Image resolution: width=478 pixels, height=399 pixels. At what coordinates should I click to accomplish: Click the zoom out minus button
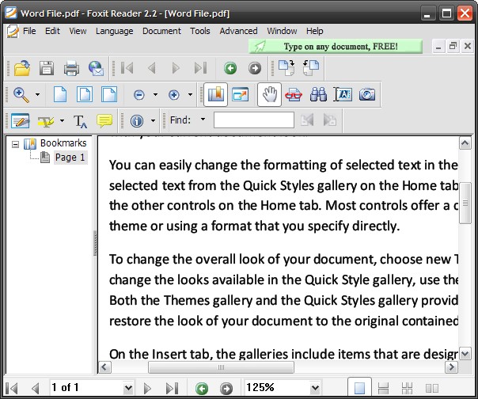139,95
